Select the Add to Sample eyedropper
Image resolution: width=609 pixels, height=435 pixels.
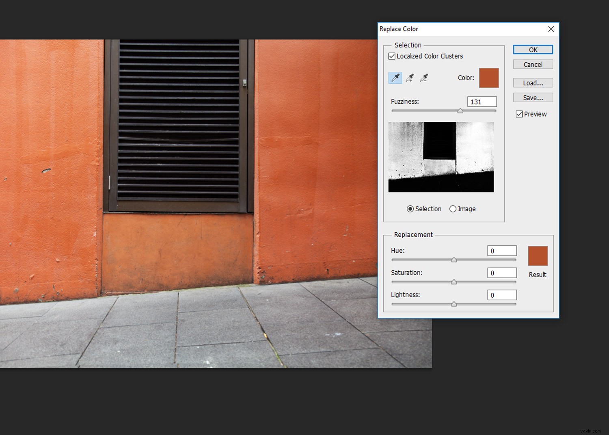409,78
